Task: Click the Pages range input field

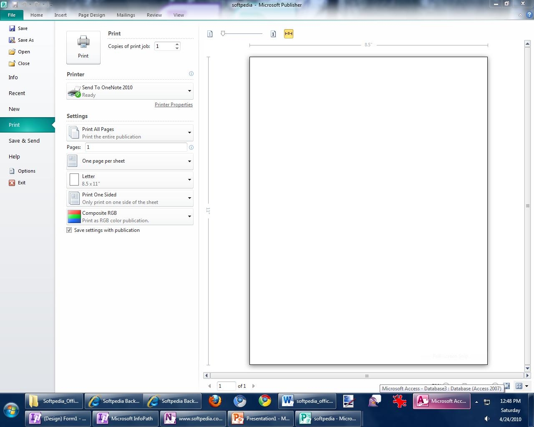Action: pos(136,147)
